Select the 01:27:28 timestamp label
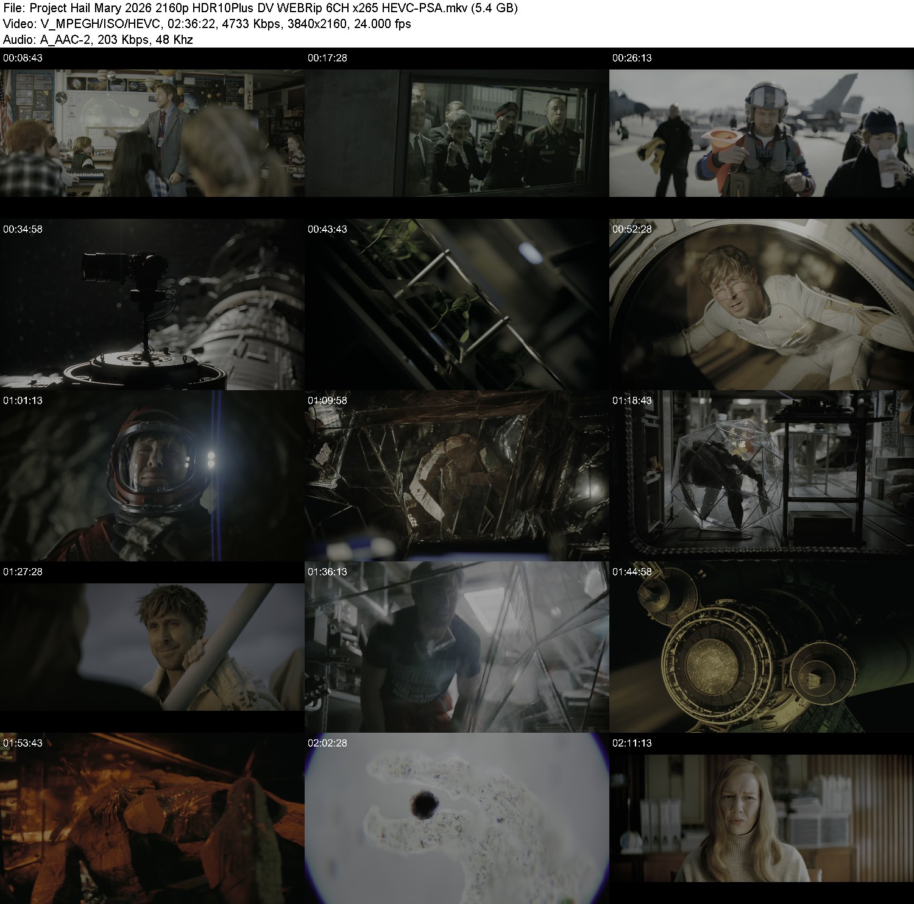914x904 pixels. [23, 572]
